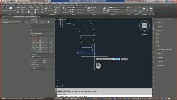Screen dimensions: 177x100
Task: Select the Reducers tool palette item
Action: 160,57
